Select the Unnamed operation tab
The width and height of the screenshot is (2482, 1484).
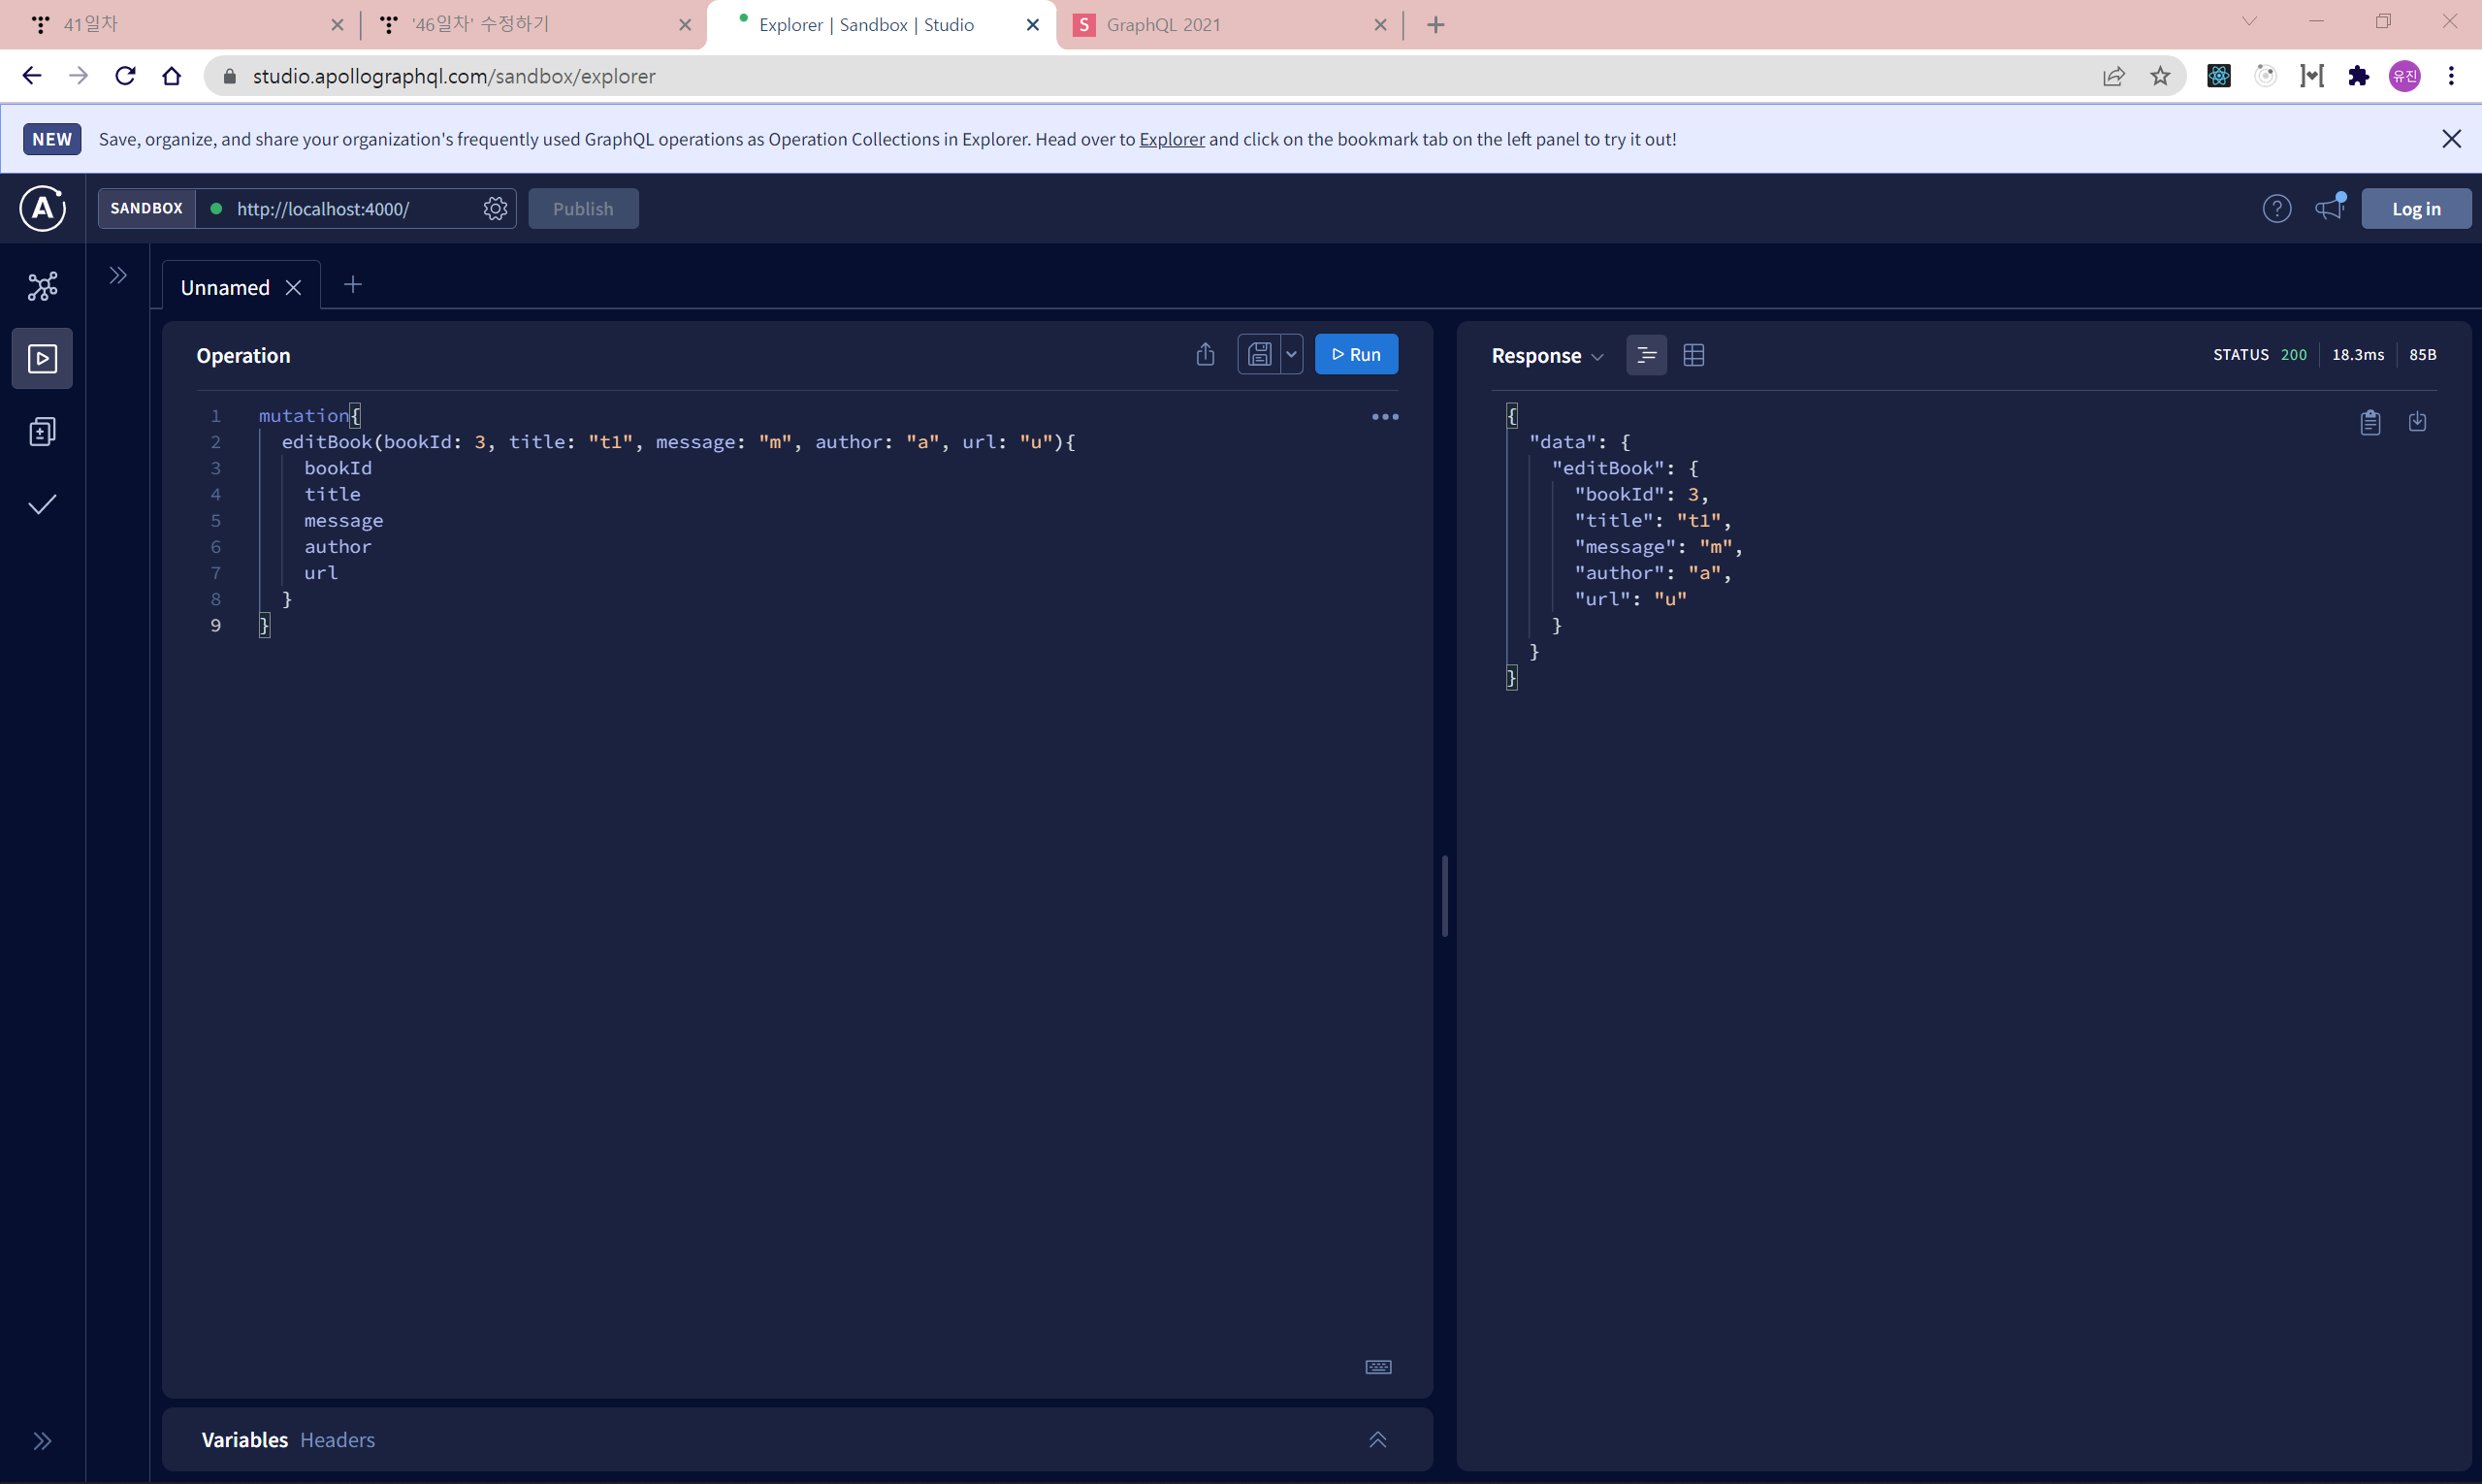[x=225, y=288]
